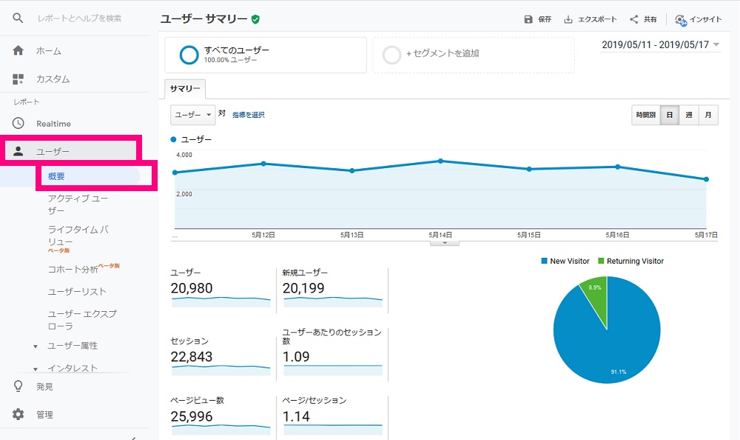Click the green verified shield icon
Image resolution: width=740 pixels, height=440 pixels.
(255, 19)
